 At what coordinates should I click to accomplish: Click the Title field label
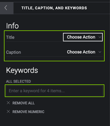click(x=10, y=37)
